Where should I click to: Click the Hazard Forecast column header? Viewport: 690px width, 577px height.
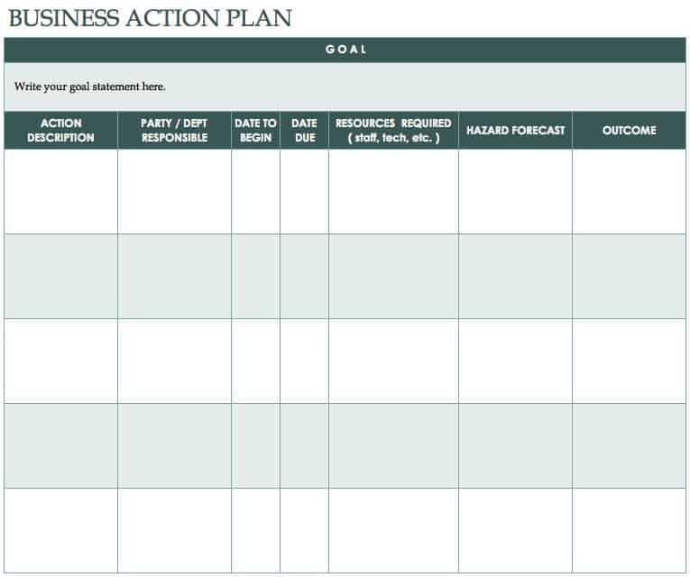[515, 131]
